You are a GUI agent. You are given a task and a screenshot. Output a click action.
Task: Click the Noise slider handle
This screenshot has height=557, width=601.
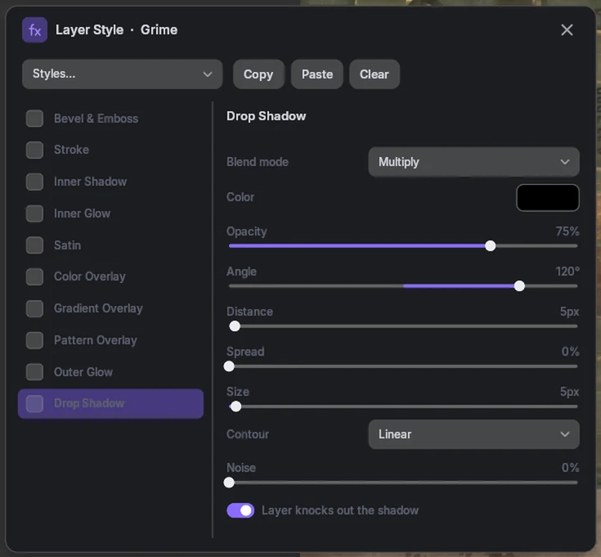click(229, 483)
